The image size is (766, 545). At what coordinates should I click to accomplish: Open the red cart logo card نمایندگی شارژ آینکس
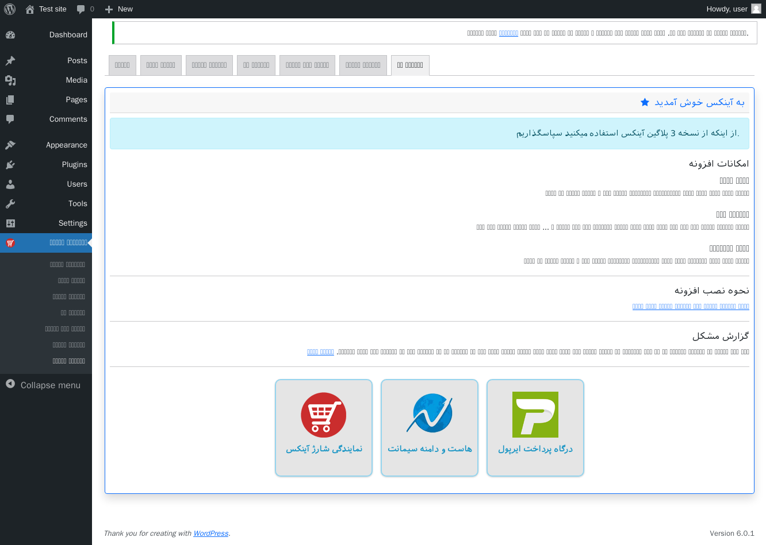click(x=324, y=428)
